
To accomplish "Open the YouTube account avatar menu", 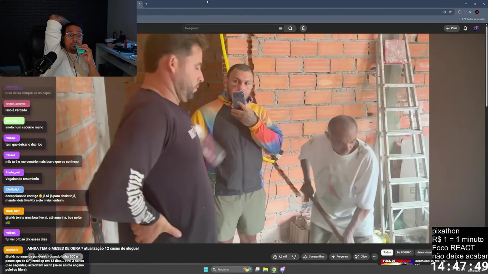I will (476, 28).
